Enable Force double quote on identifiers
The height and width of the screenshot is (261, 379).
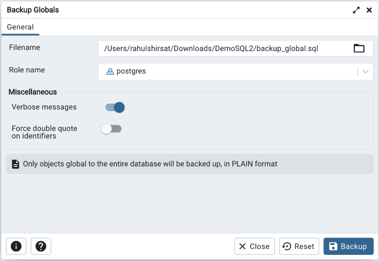tap(112, 129)
